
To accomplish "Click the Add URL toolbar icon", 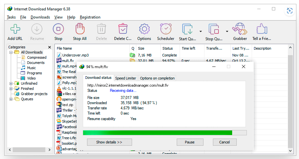I will click(15, 30).
